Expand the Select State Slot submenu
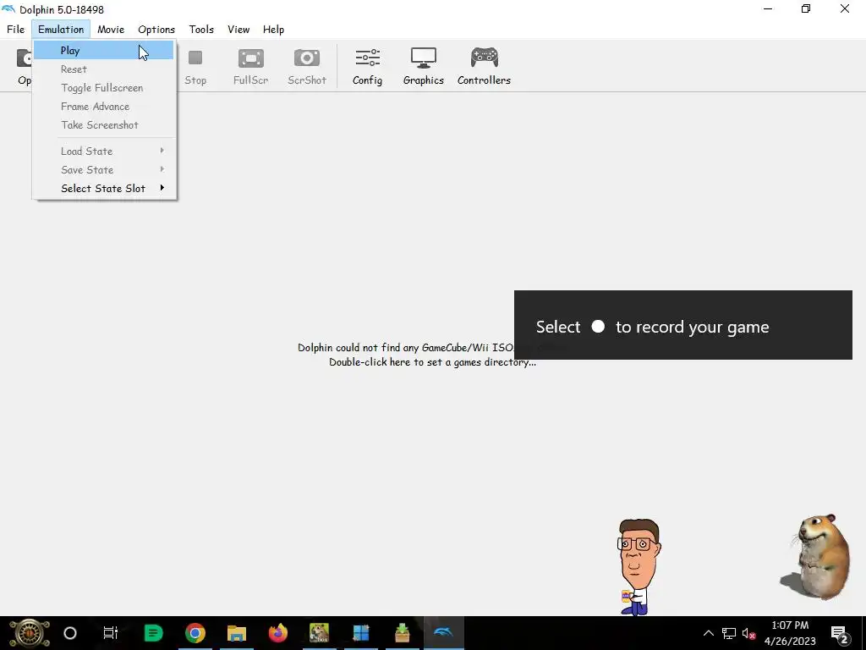This screenshot has height=650, width=866. [x=103, y=189]
